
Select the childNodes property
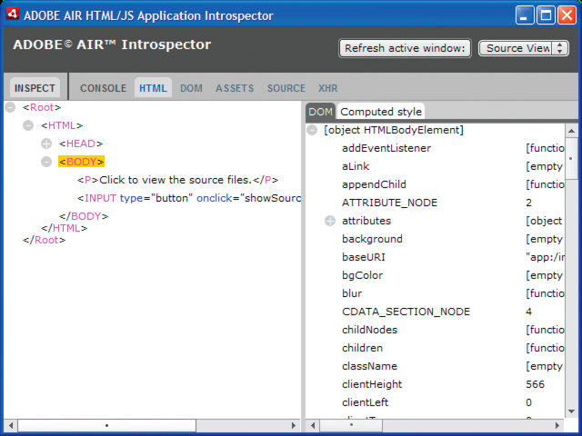[x=370, y=330]
